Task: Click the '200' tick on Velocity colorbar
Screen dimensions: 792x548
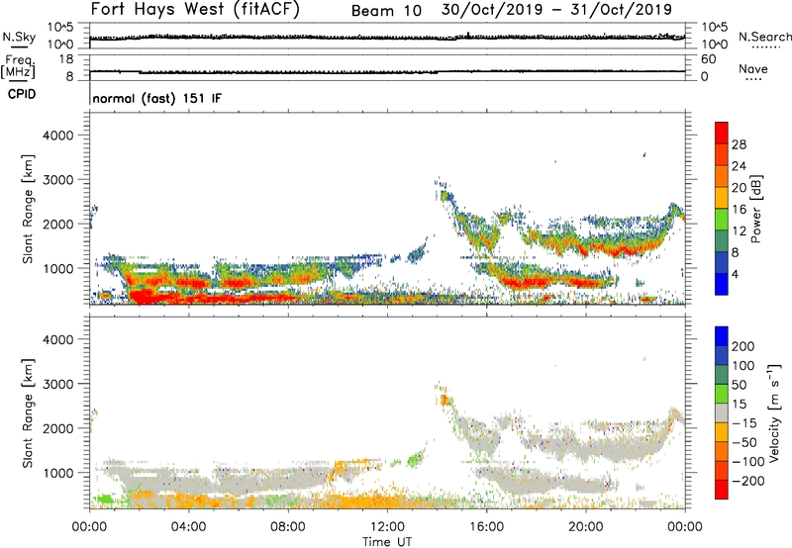Action: [742, 346]
